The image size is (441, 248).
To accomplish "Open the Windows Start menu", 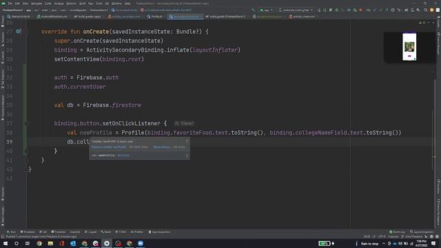I will (x=6, y=243).
